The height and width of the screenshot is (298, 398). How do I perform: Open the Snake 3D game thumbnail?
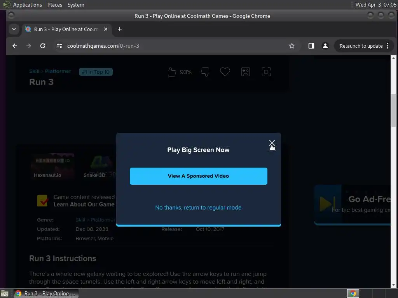click(x=98, y=166)
